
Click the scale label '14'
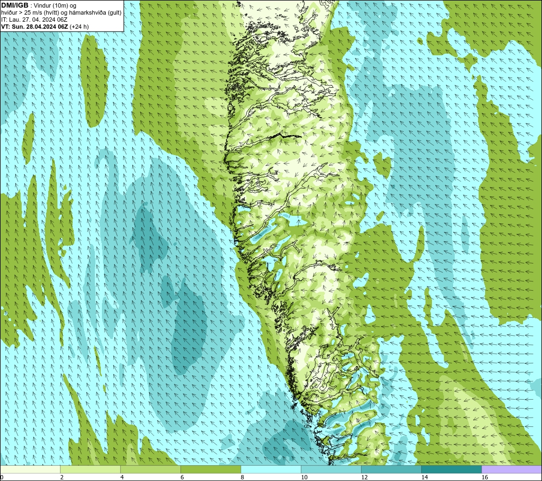point(424,477)
